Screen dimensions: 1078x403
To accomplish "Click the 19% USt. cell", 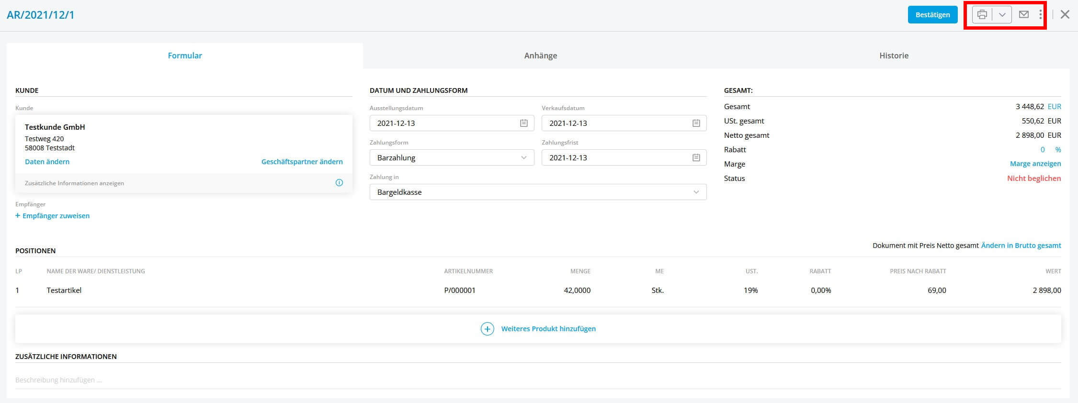I will coord(750,291).
